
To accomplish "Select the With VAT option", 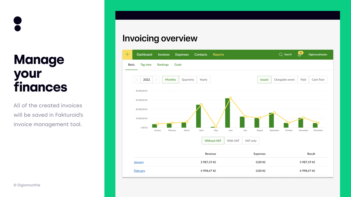I will point(233,141).
